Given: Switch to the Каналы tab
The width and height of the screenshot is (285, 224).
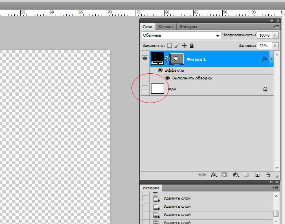Looking at the screenshot, I should click(166, 27).
